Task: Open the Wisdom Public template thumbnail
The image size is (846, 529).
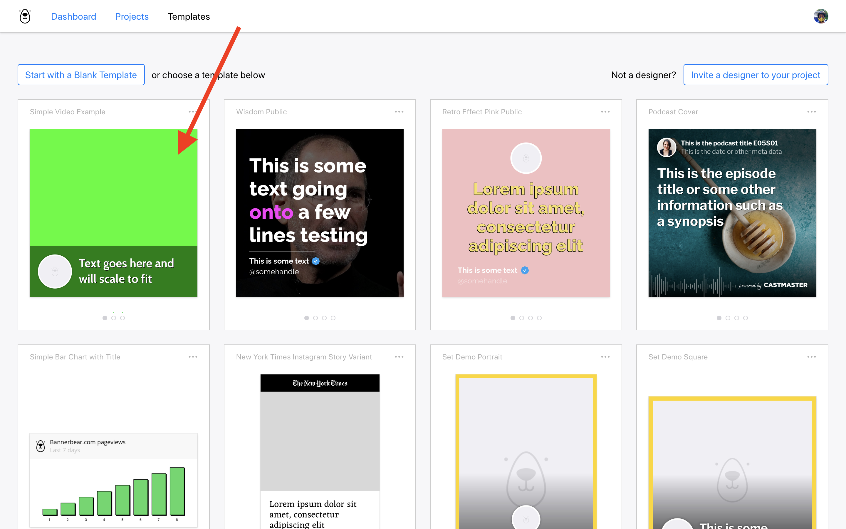Action: 320,213
